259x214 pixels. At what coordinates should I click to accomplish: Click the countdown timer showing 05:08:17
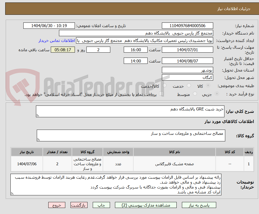click(x=63, y=50)
